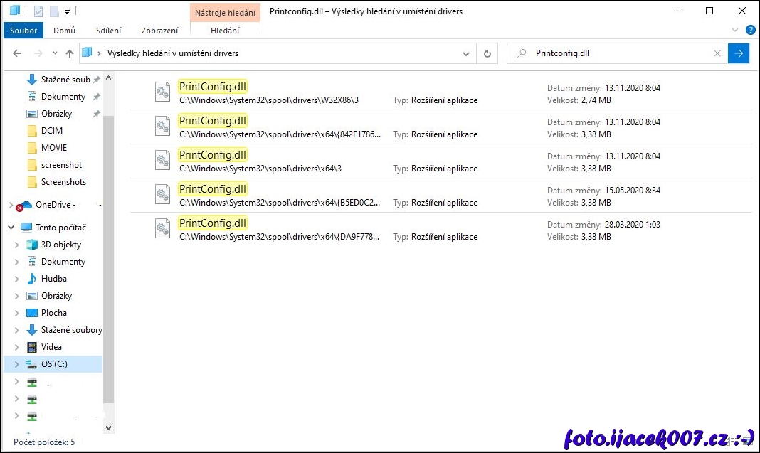Click the navigation pane scroll down arrow
Screen dimensions: 760x453
[x=108, y=427]
